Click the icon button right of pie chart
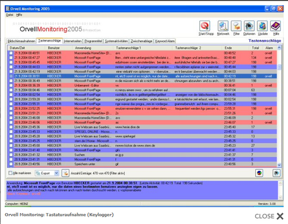 (x=276, y=173)
